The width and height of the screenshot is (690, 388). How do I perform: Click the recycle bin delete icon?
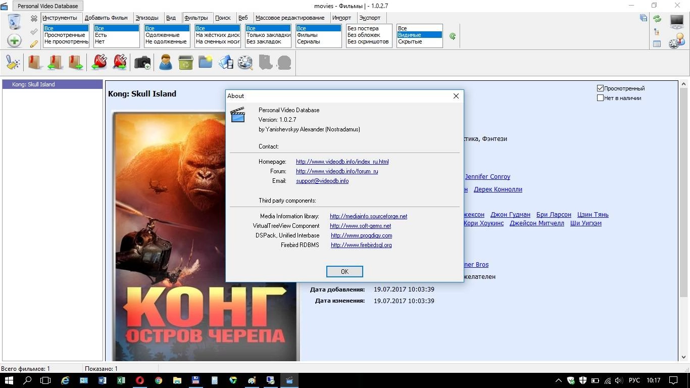point(14,22)
